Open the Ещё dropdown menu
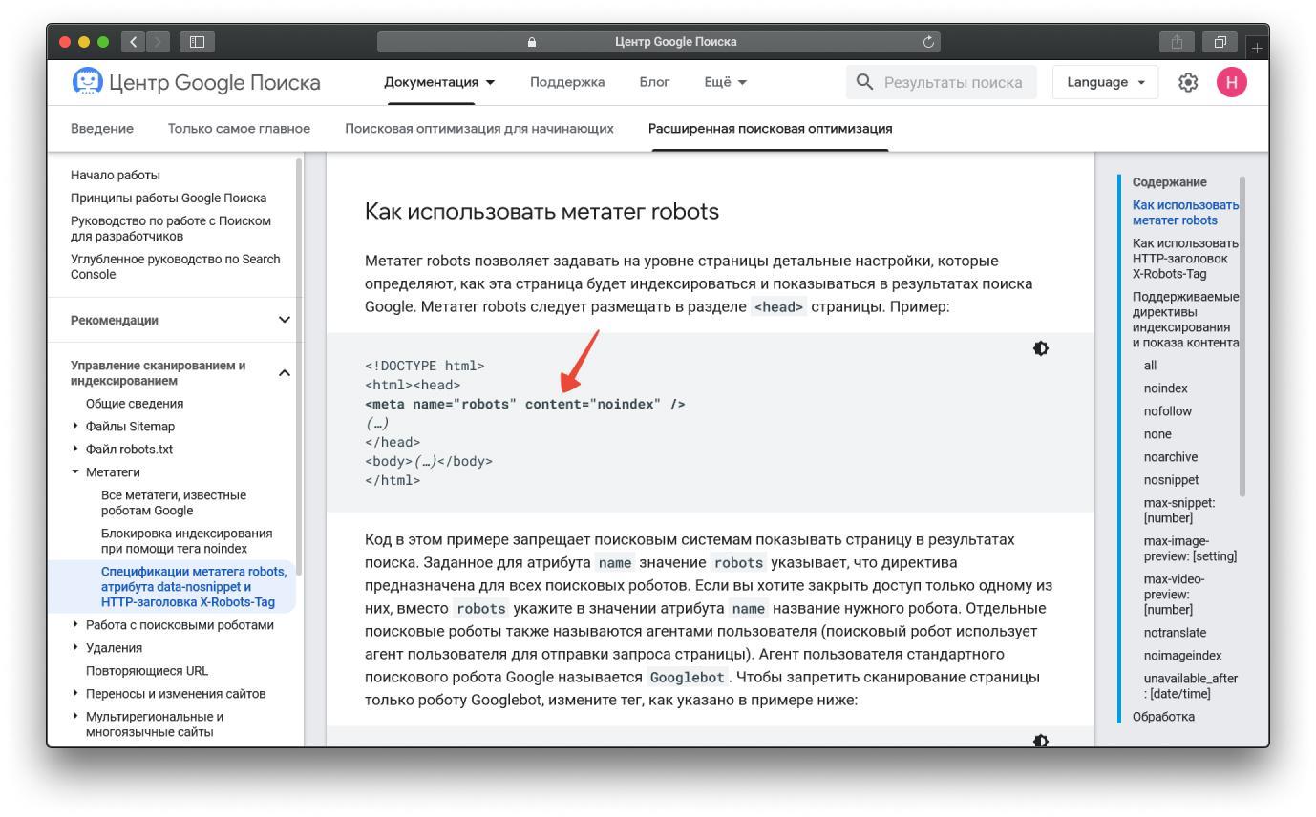This screenshot has width=1316, height=817. tap(726, 82)
